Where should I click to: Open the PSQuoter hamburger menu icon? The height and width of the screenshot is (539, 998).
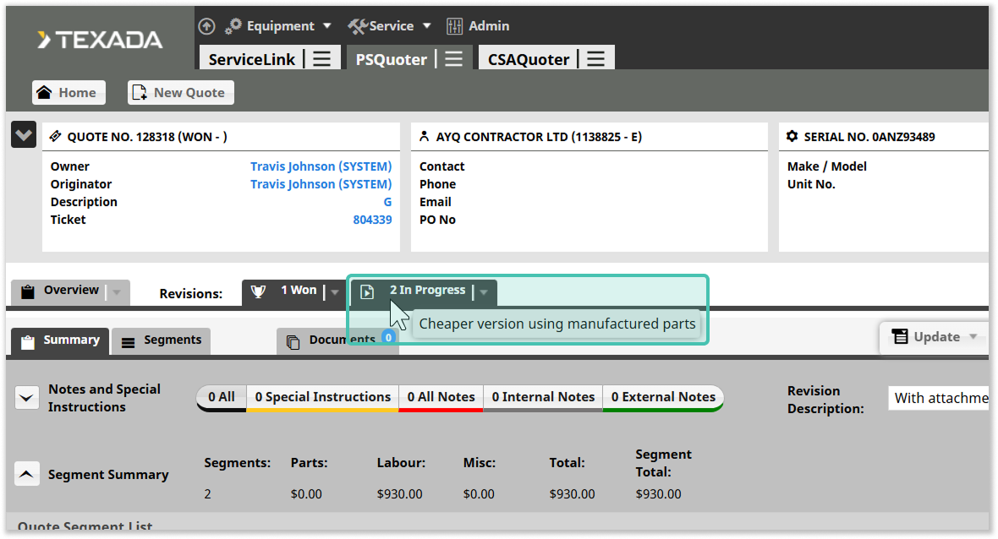point(454,59)
